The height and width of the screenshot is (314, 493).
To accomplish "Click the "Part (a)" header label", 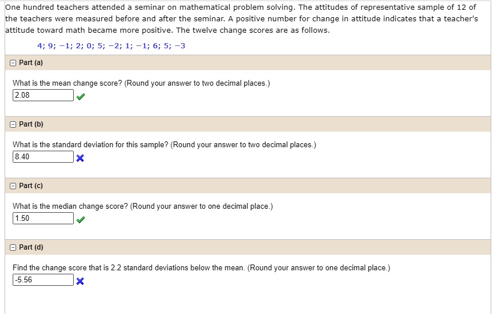I will (x=31, y=63).
